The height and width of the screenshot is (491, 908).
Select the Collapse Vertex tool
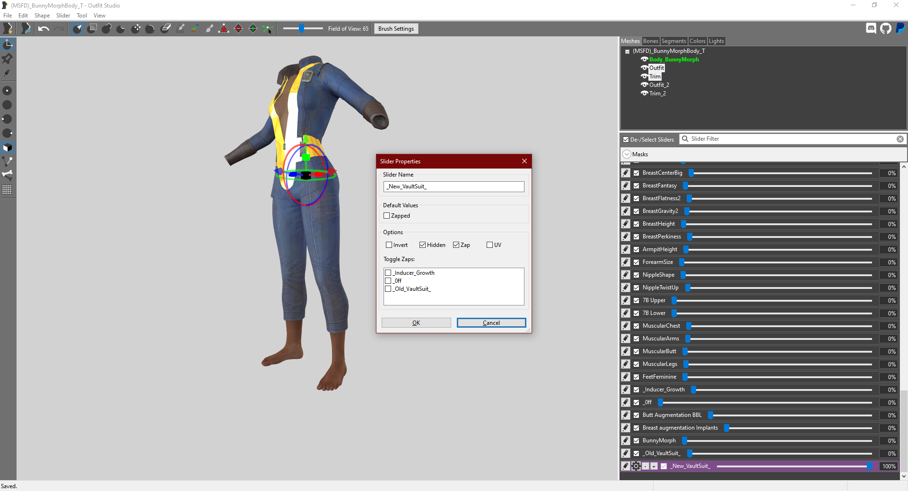tap(224, 29)
